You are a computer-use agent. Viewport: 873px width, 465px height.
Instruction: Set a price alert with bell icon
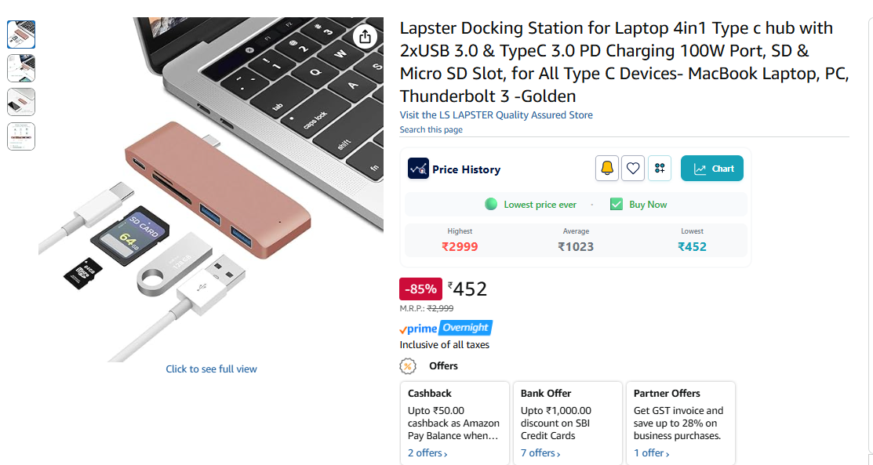[607, 168]
